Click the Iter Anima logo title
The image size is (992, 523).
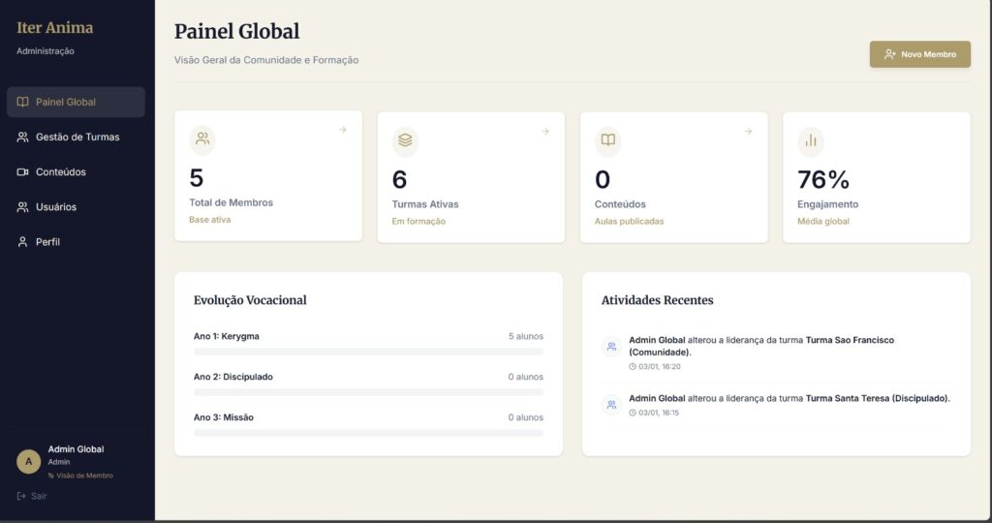(x=55, y=28)
